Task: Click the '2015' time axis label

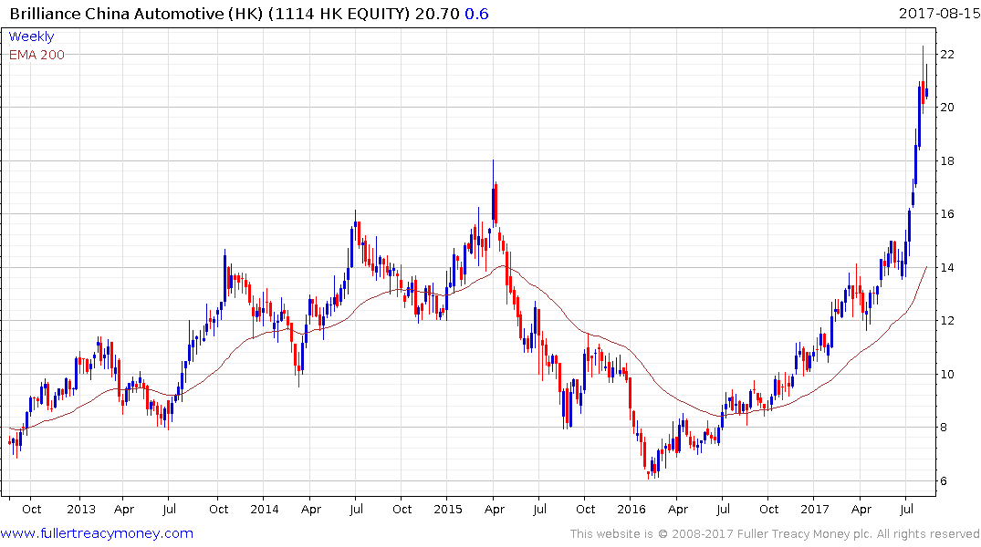Action: point(448,510)
